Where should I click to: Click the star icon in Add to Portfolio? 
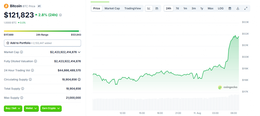(x=8, y=43)
